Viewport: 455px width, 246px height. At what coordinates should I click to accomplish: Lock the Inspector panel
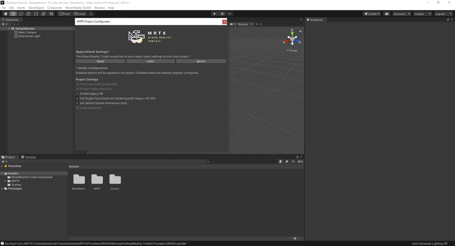pyautogui.click(x=449, y=20)
